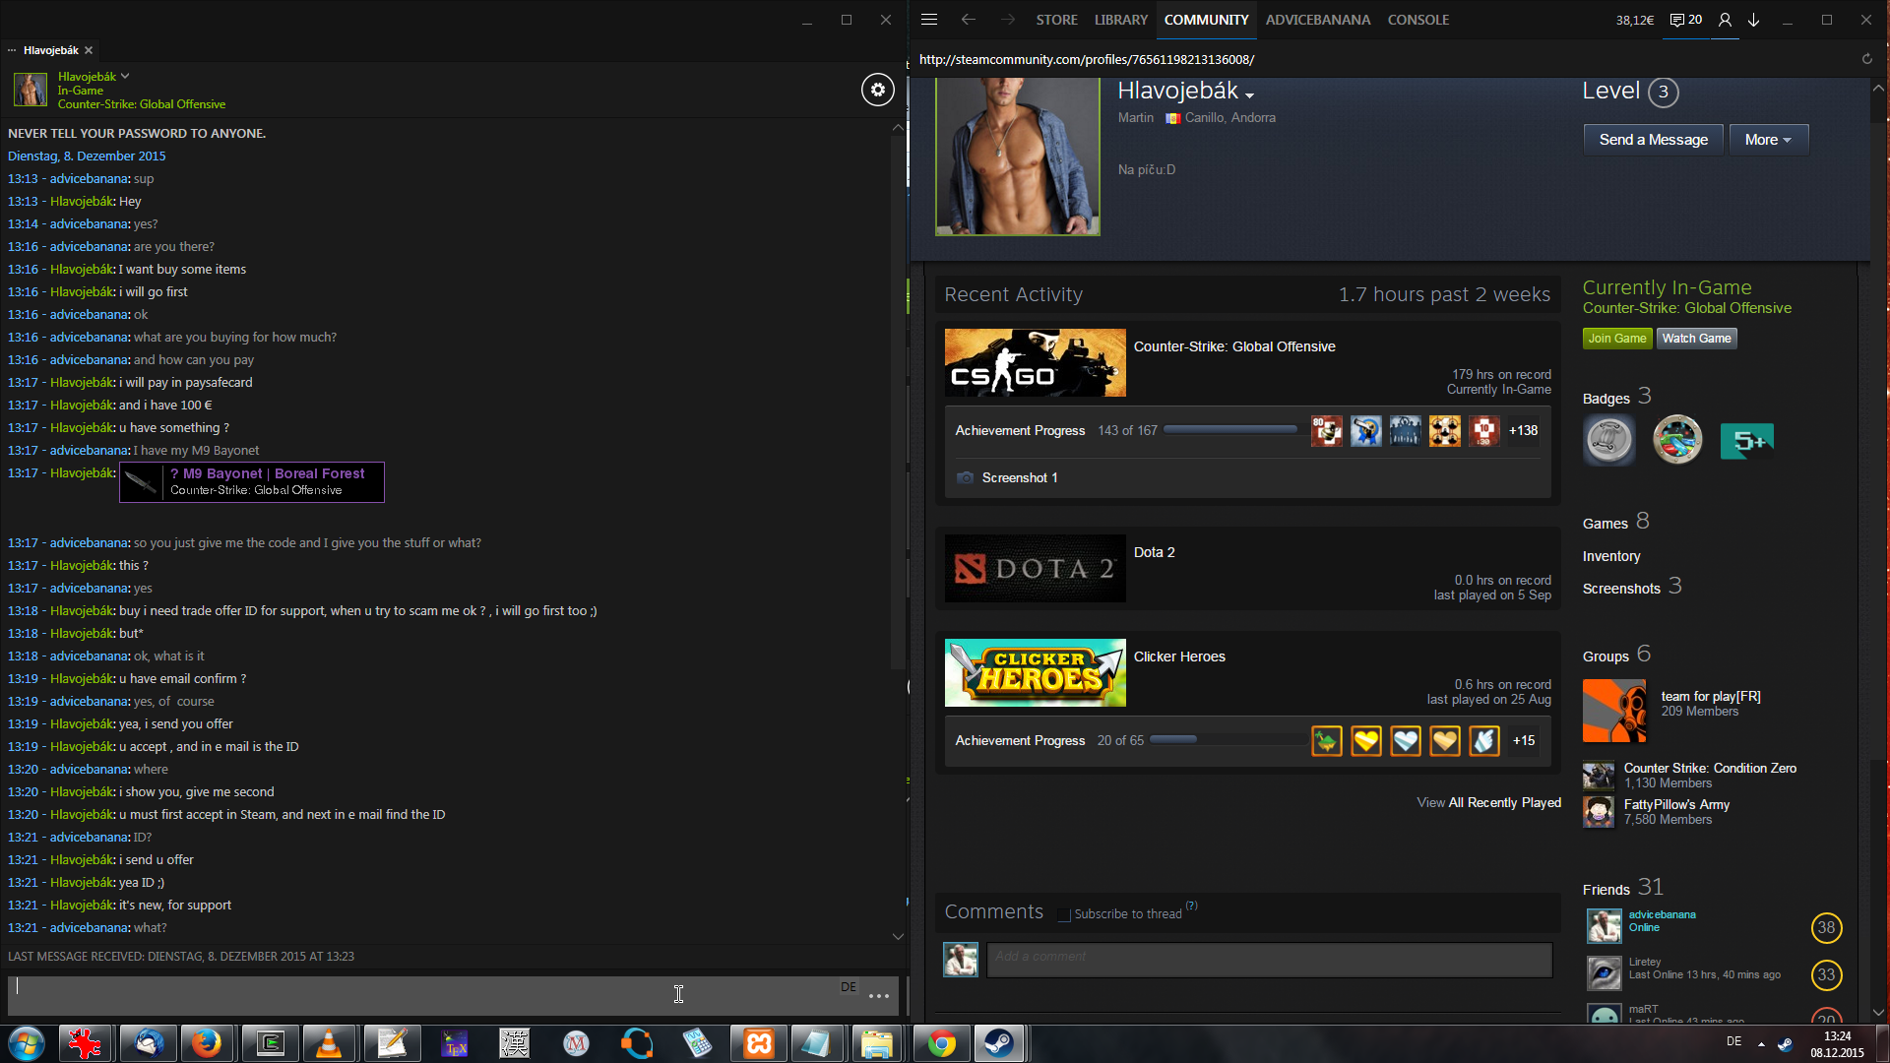This screenshot has width=1890, height=1063.
Task: Expand the Hlavojebák profile name dropdown arrow
Action: tap(1249, 95)
